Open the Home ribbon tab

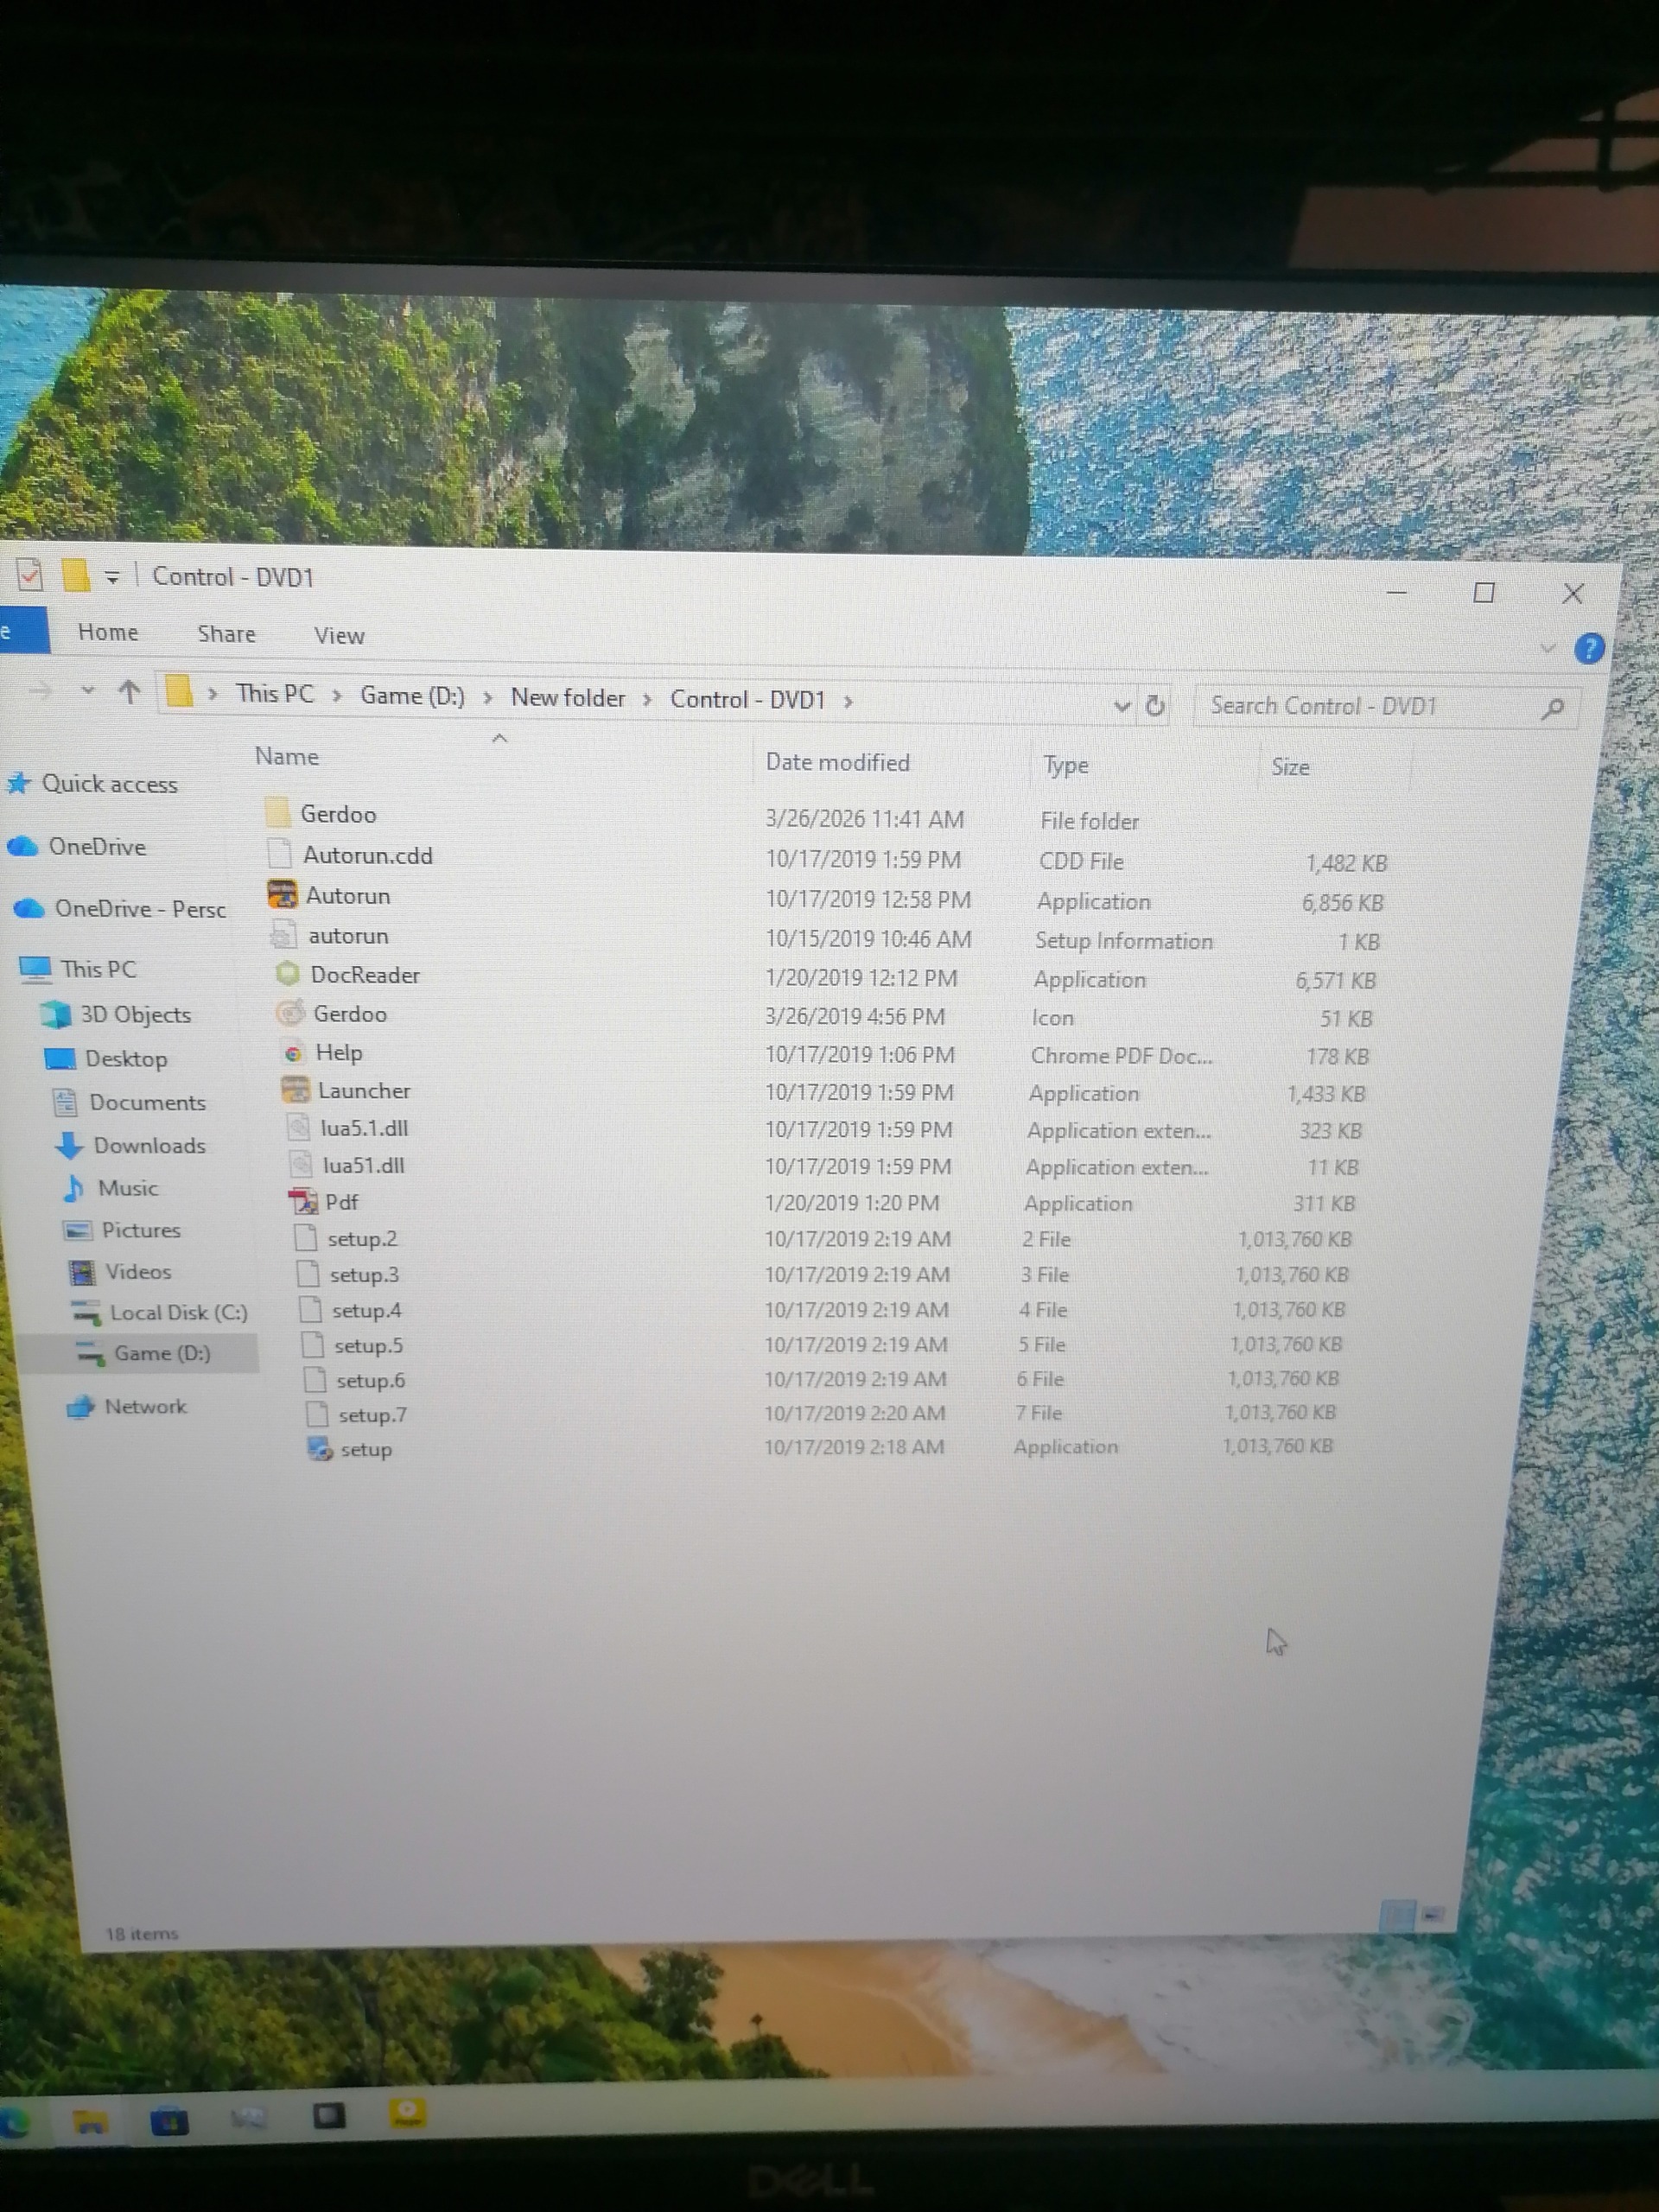(108, 632)
